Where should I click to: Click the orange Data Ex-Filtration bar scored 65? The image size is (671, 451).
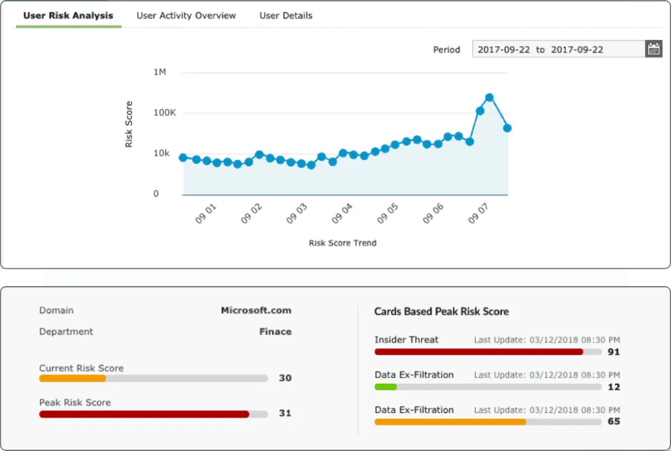450,422
